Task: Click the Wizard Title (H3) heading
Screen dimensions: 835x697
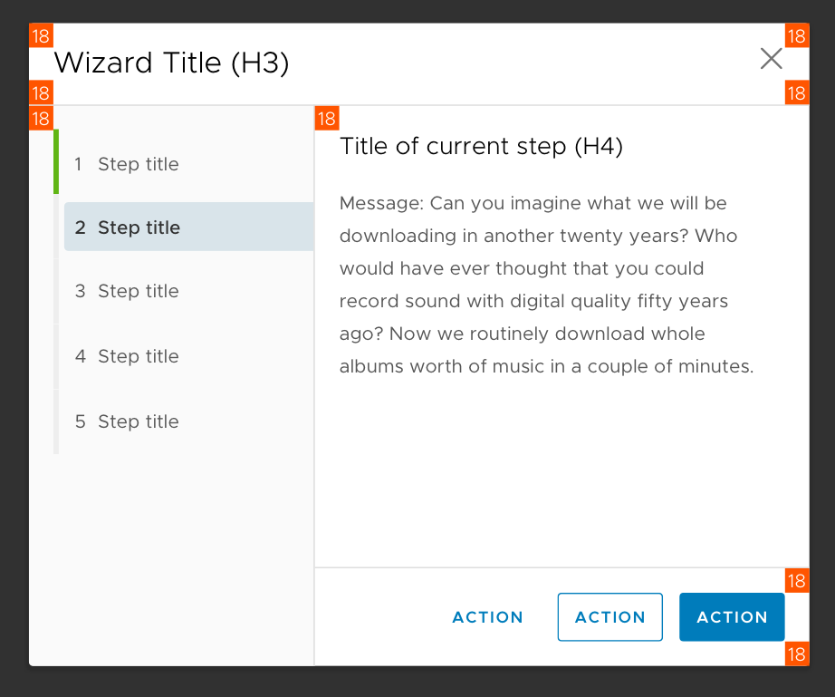Action: click(x=172, y=63)
